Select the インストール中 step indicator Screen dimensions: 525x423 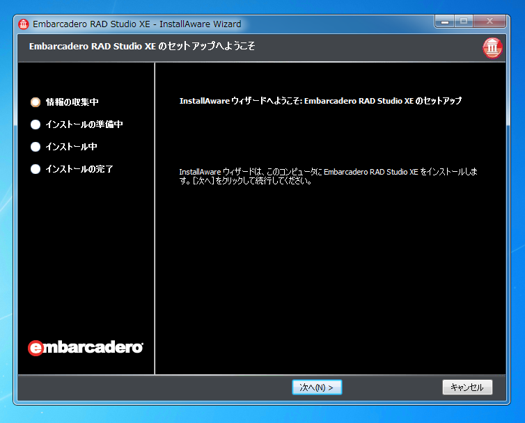click(x=36, y=147)
